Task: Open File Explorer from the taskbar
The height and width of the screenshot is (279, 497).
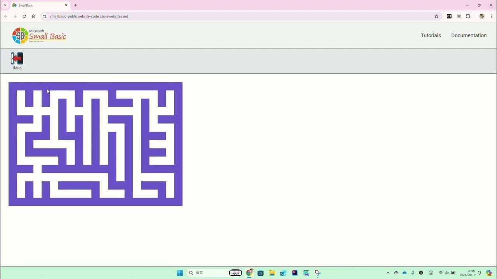Action: (272, 273)
